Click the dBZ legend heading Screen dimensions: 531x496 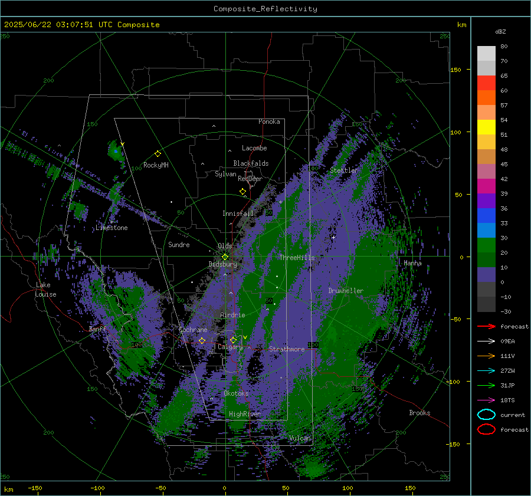500,31
